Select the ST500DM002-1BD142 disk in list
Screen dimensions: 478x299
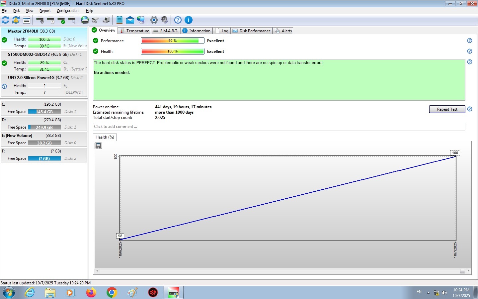tap(29, 54)
